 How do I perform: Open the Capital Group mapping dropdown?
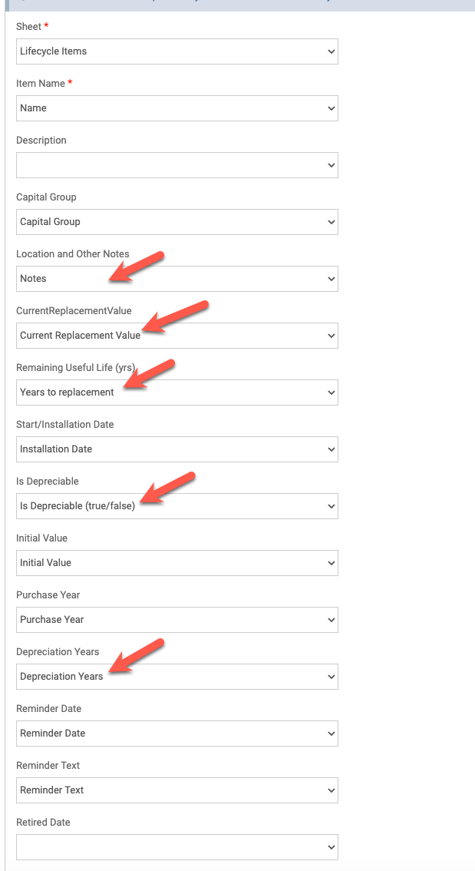point(176,222)
